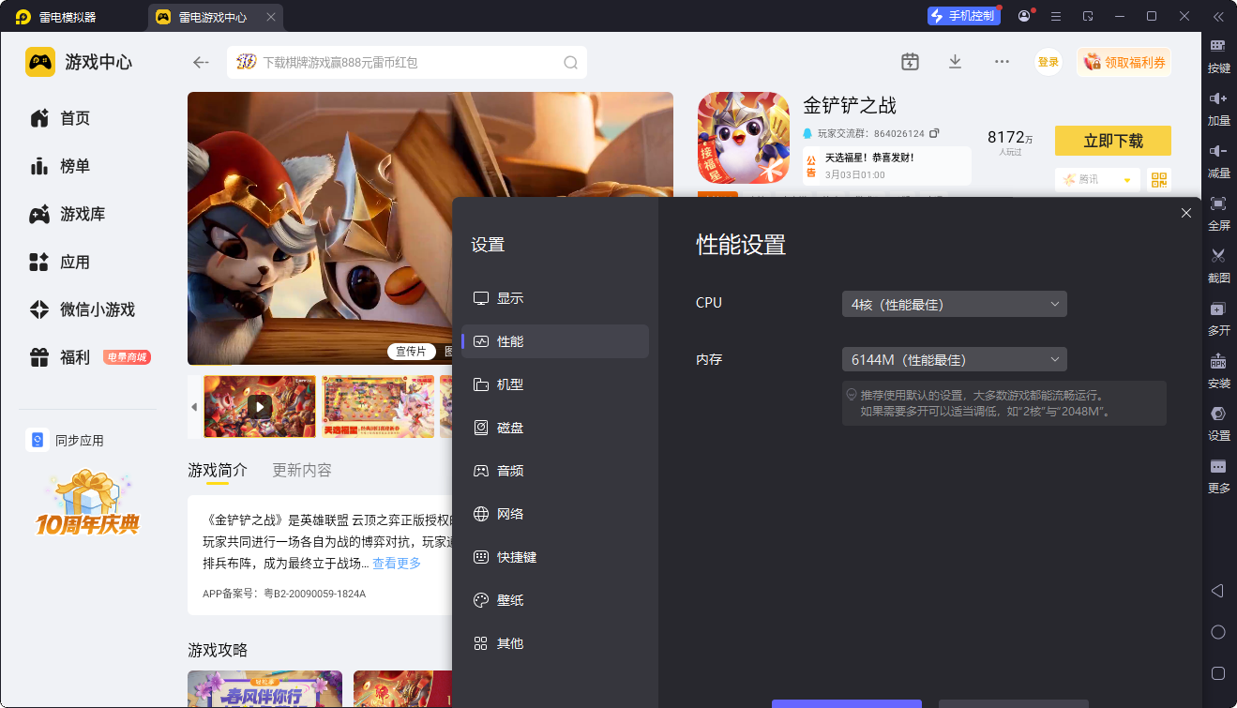Tap the Android home circle button

1218,632
